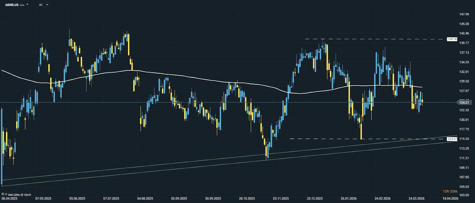Open the ABNB.US symbol dropdown arrow

28,5
